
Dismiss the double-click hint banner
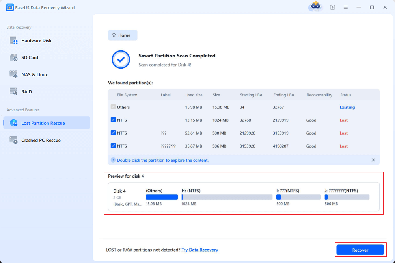[373, 160]
